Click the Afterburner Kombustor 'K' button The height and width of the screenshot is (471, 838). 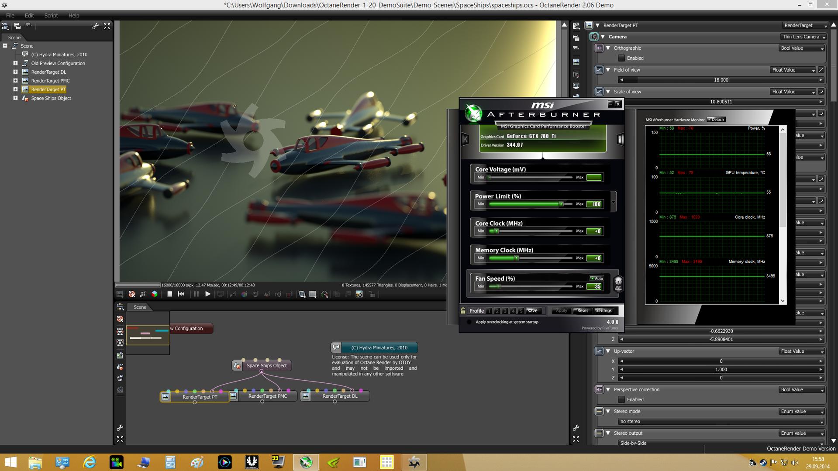[465, 139]
